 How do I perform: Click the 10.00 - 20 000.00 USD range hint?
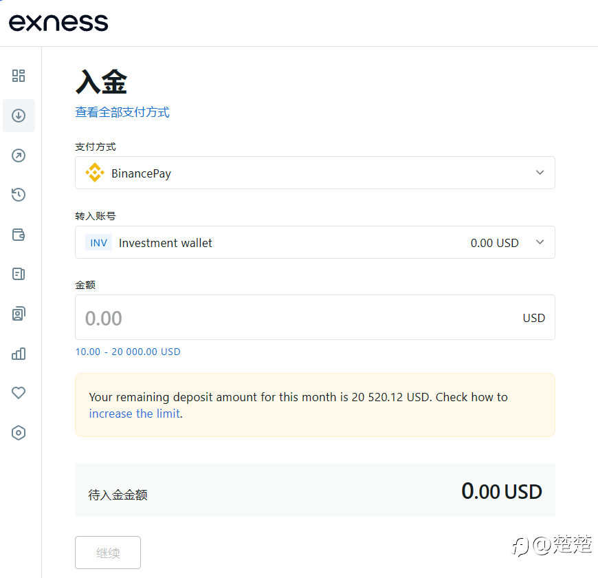point(128,352)
